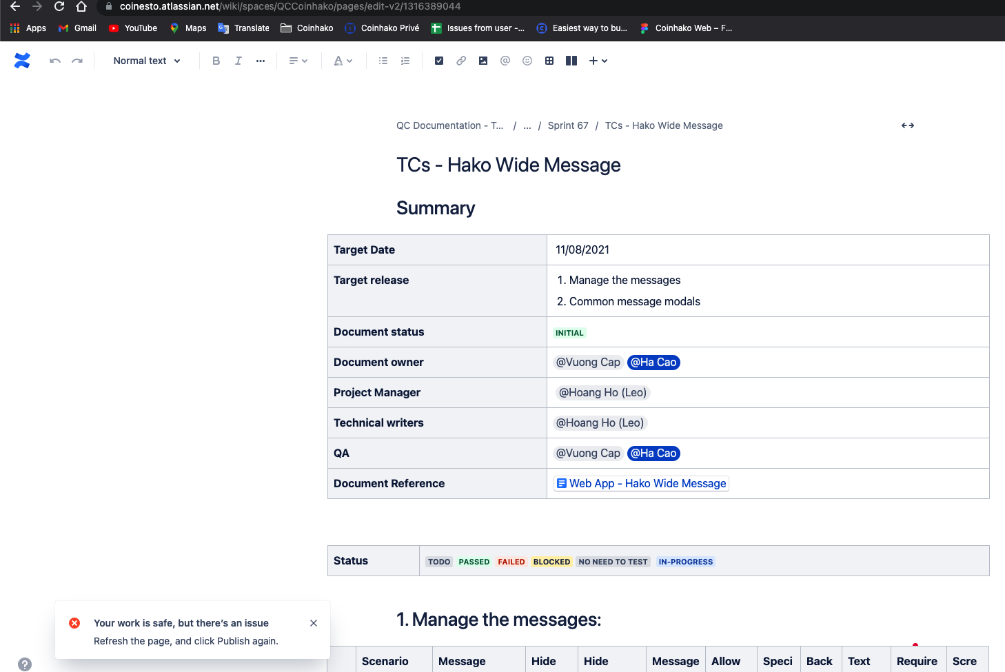Expand the text alignment dropdown
1005x672 pixels.
click(298, 61)
